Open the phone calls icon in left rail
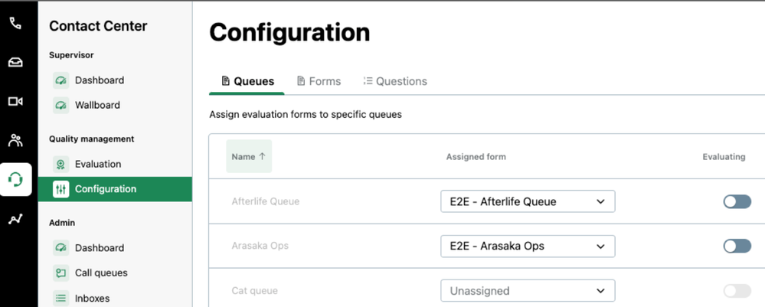 15,23
